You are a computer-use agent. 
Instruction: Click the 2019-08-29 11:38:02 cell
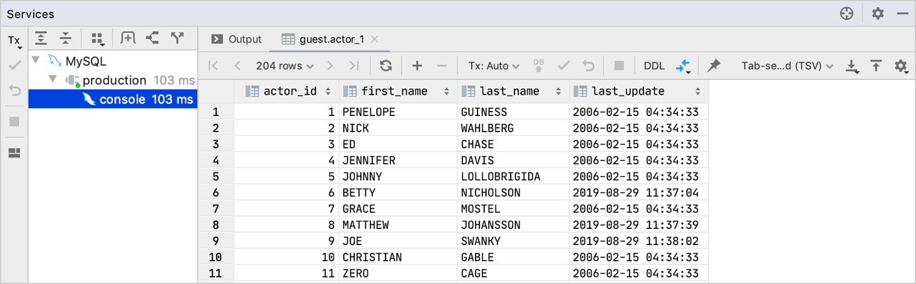pyautogui.click(x=638, y=241)
